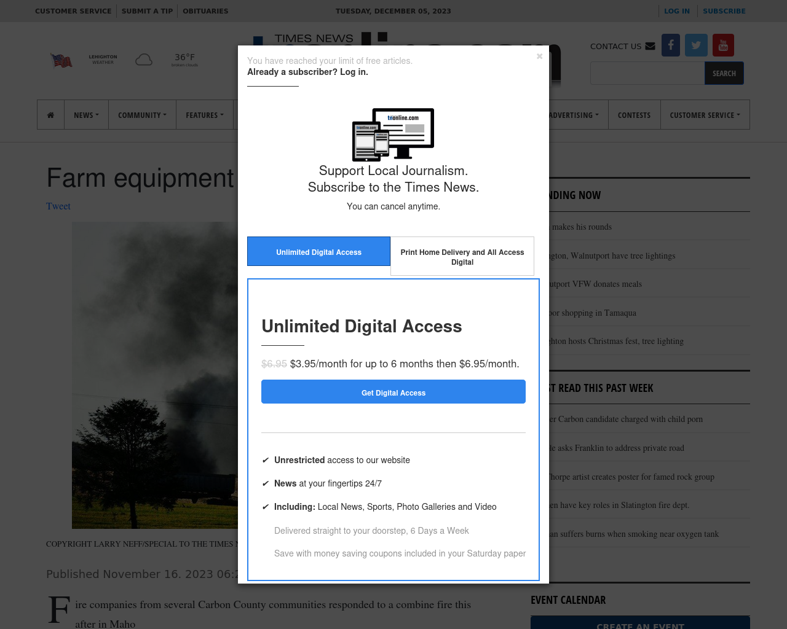Click the 36°F temperature reading
This screenshot has height=629, width=787.
pyautogui.click(x=184, y=57)
